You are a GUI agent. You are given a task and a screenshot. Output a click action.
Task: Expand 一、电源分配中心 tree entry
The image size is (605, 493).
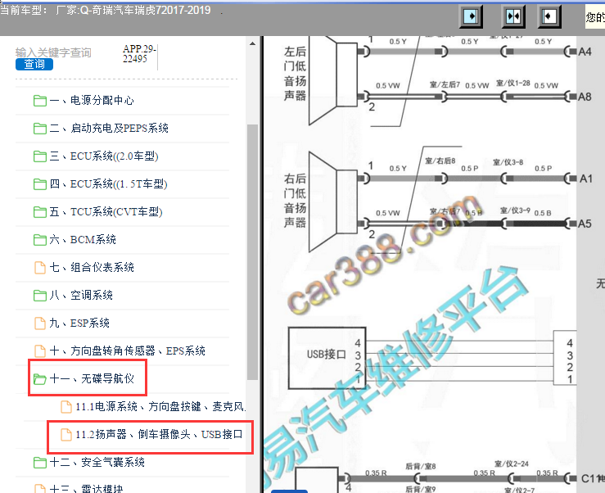coord(92,101)
